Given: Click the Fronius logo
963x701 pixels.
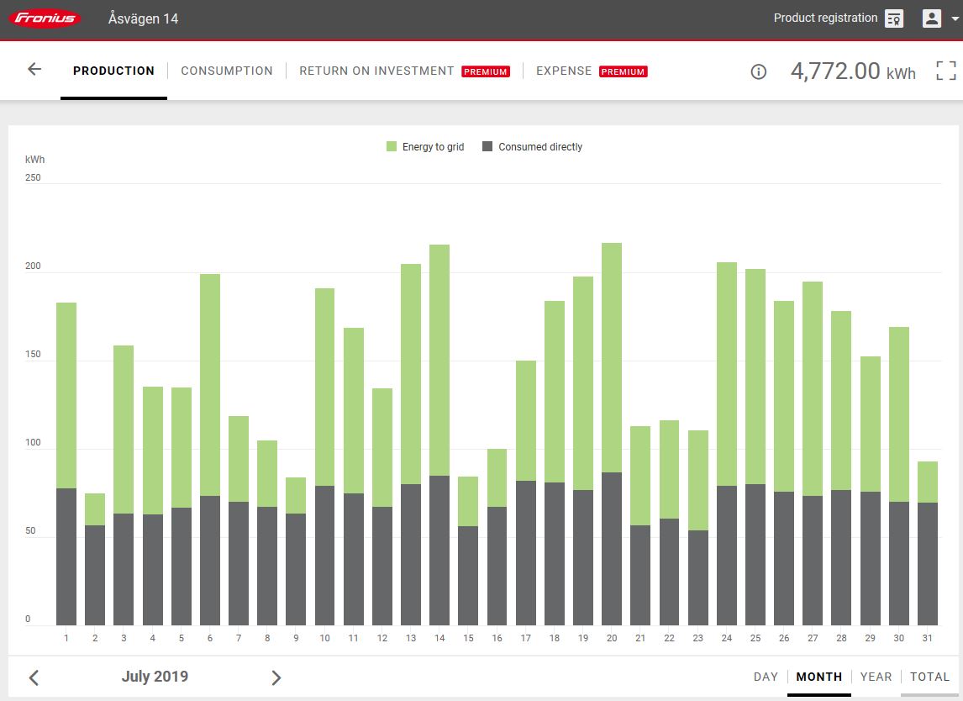Looking at the screenshot, I should pos(47,18).
